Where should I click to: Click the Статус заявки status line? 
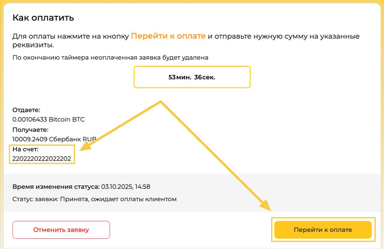click(x=94, y=199)
